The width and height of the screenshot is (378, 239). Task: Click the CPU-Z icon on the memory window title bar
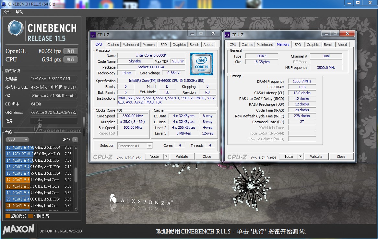tap(227, 35)
